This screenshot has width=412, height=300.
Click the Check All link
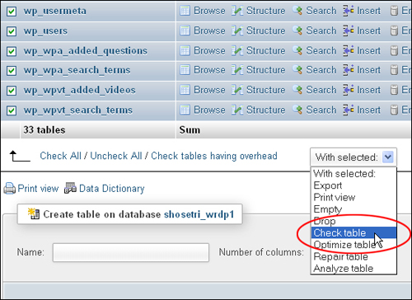click(x=60, y=156)
